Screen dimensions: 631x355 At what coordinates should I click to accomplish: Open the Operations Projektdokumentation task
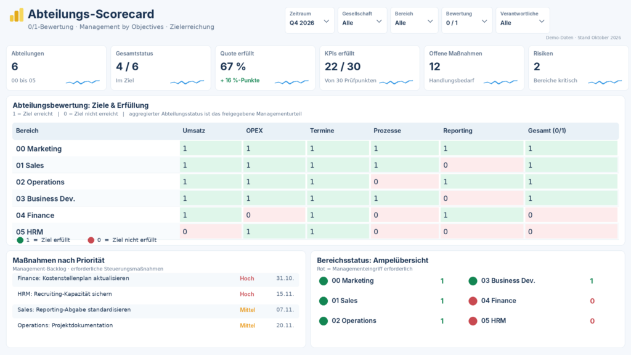click(x=155, y=325)
